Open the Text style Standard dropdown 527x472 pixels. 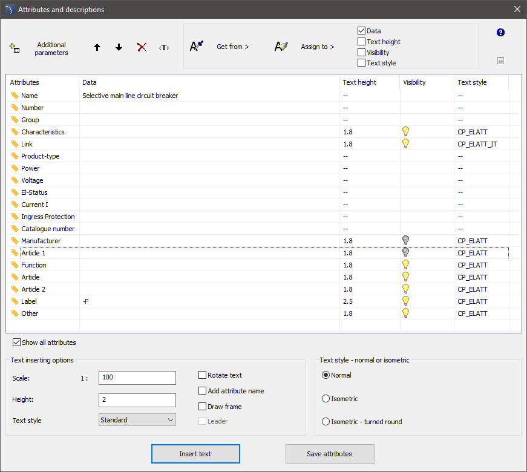tap(137, 420)
